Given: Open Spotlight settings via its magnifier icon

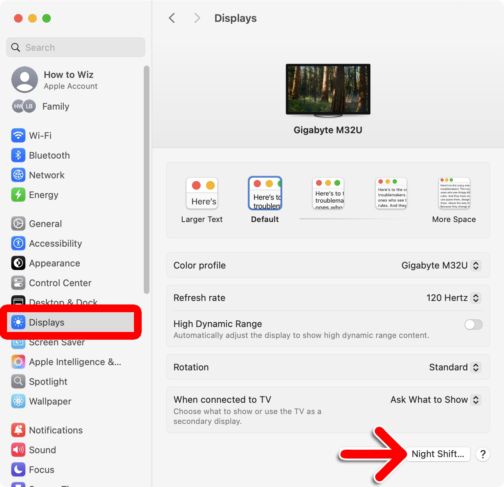Looking at the screenshot, I should [x=18, y=381].
